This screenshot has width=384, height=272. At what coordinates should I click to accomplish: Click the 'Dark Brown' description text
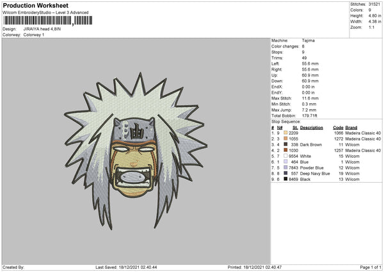(311, 144)
